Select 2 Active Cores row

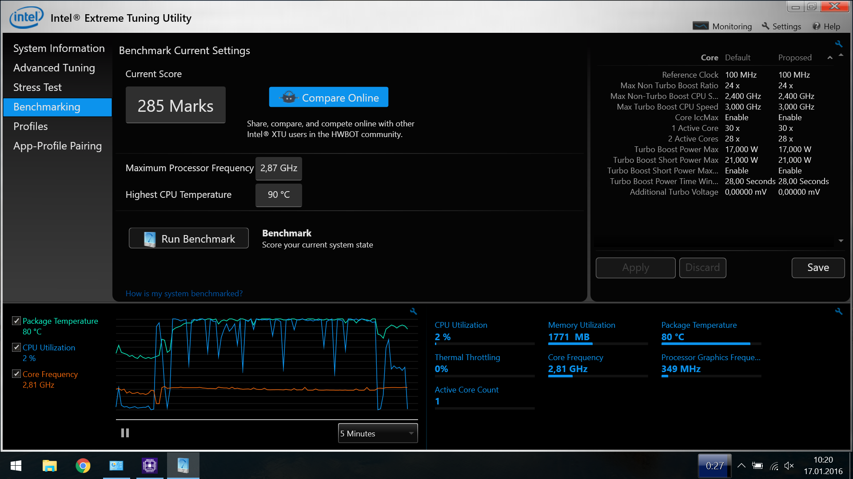(x=715, y=139)
